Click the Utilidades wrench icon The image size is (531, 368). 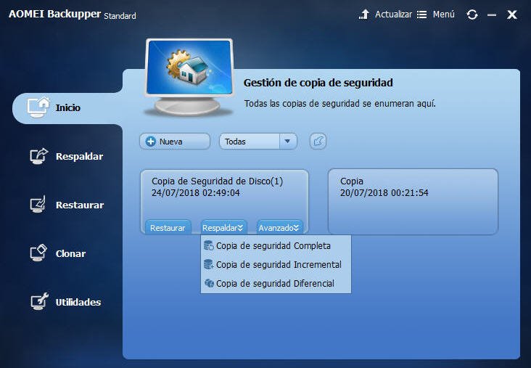click(x=39, y=301)
